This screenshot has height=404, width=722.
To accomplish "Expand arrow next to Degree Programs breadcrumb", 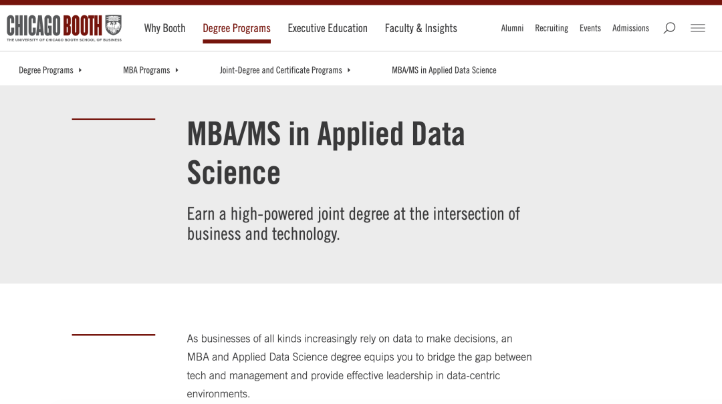I will point(80,70).
